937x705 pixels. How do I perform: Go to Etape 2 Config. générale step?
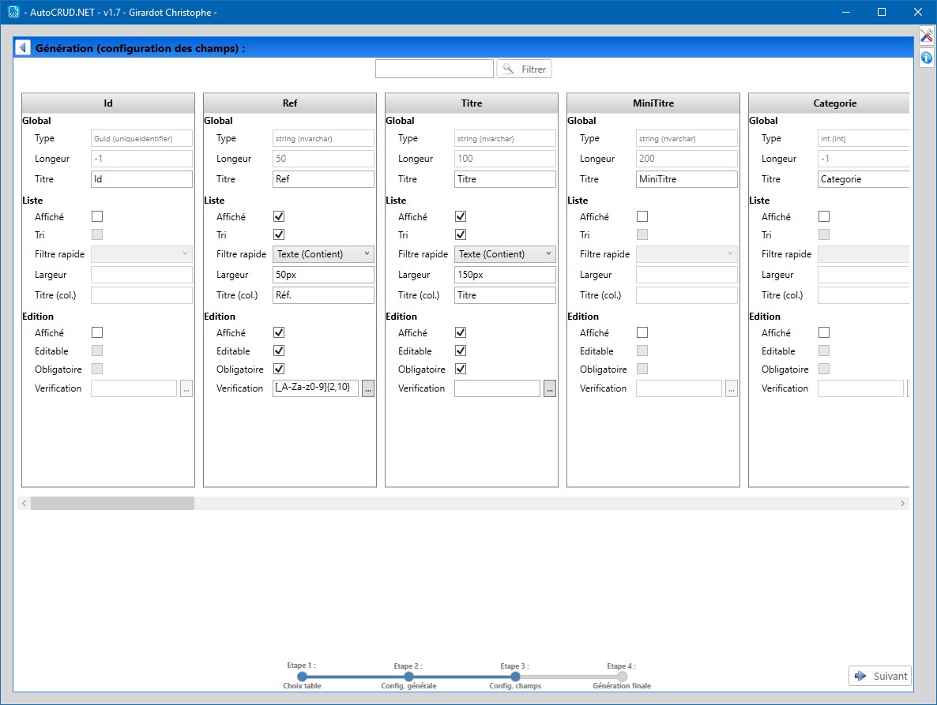pyautogui.click(x=408, y=677)
